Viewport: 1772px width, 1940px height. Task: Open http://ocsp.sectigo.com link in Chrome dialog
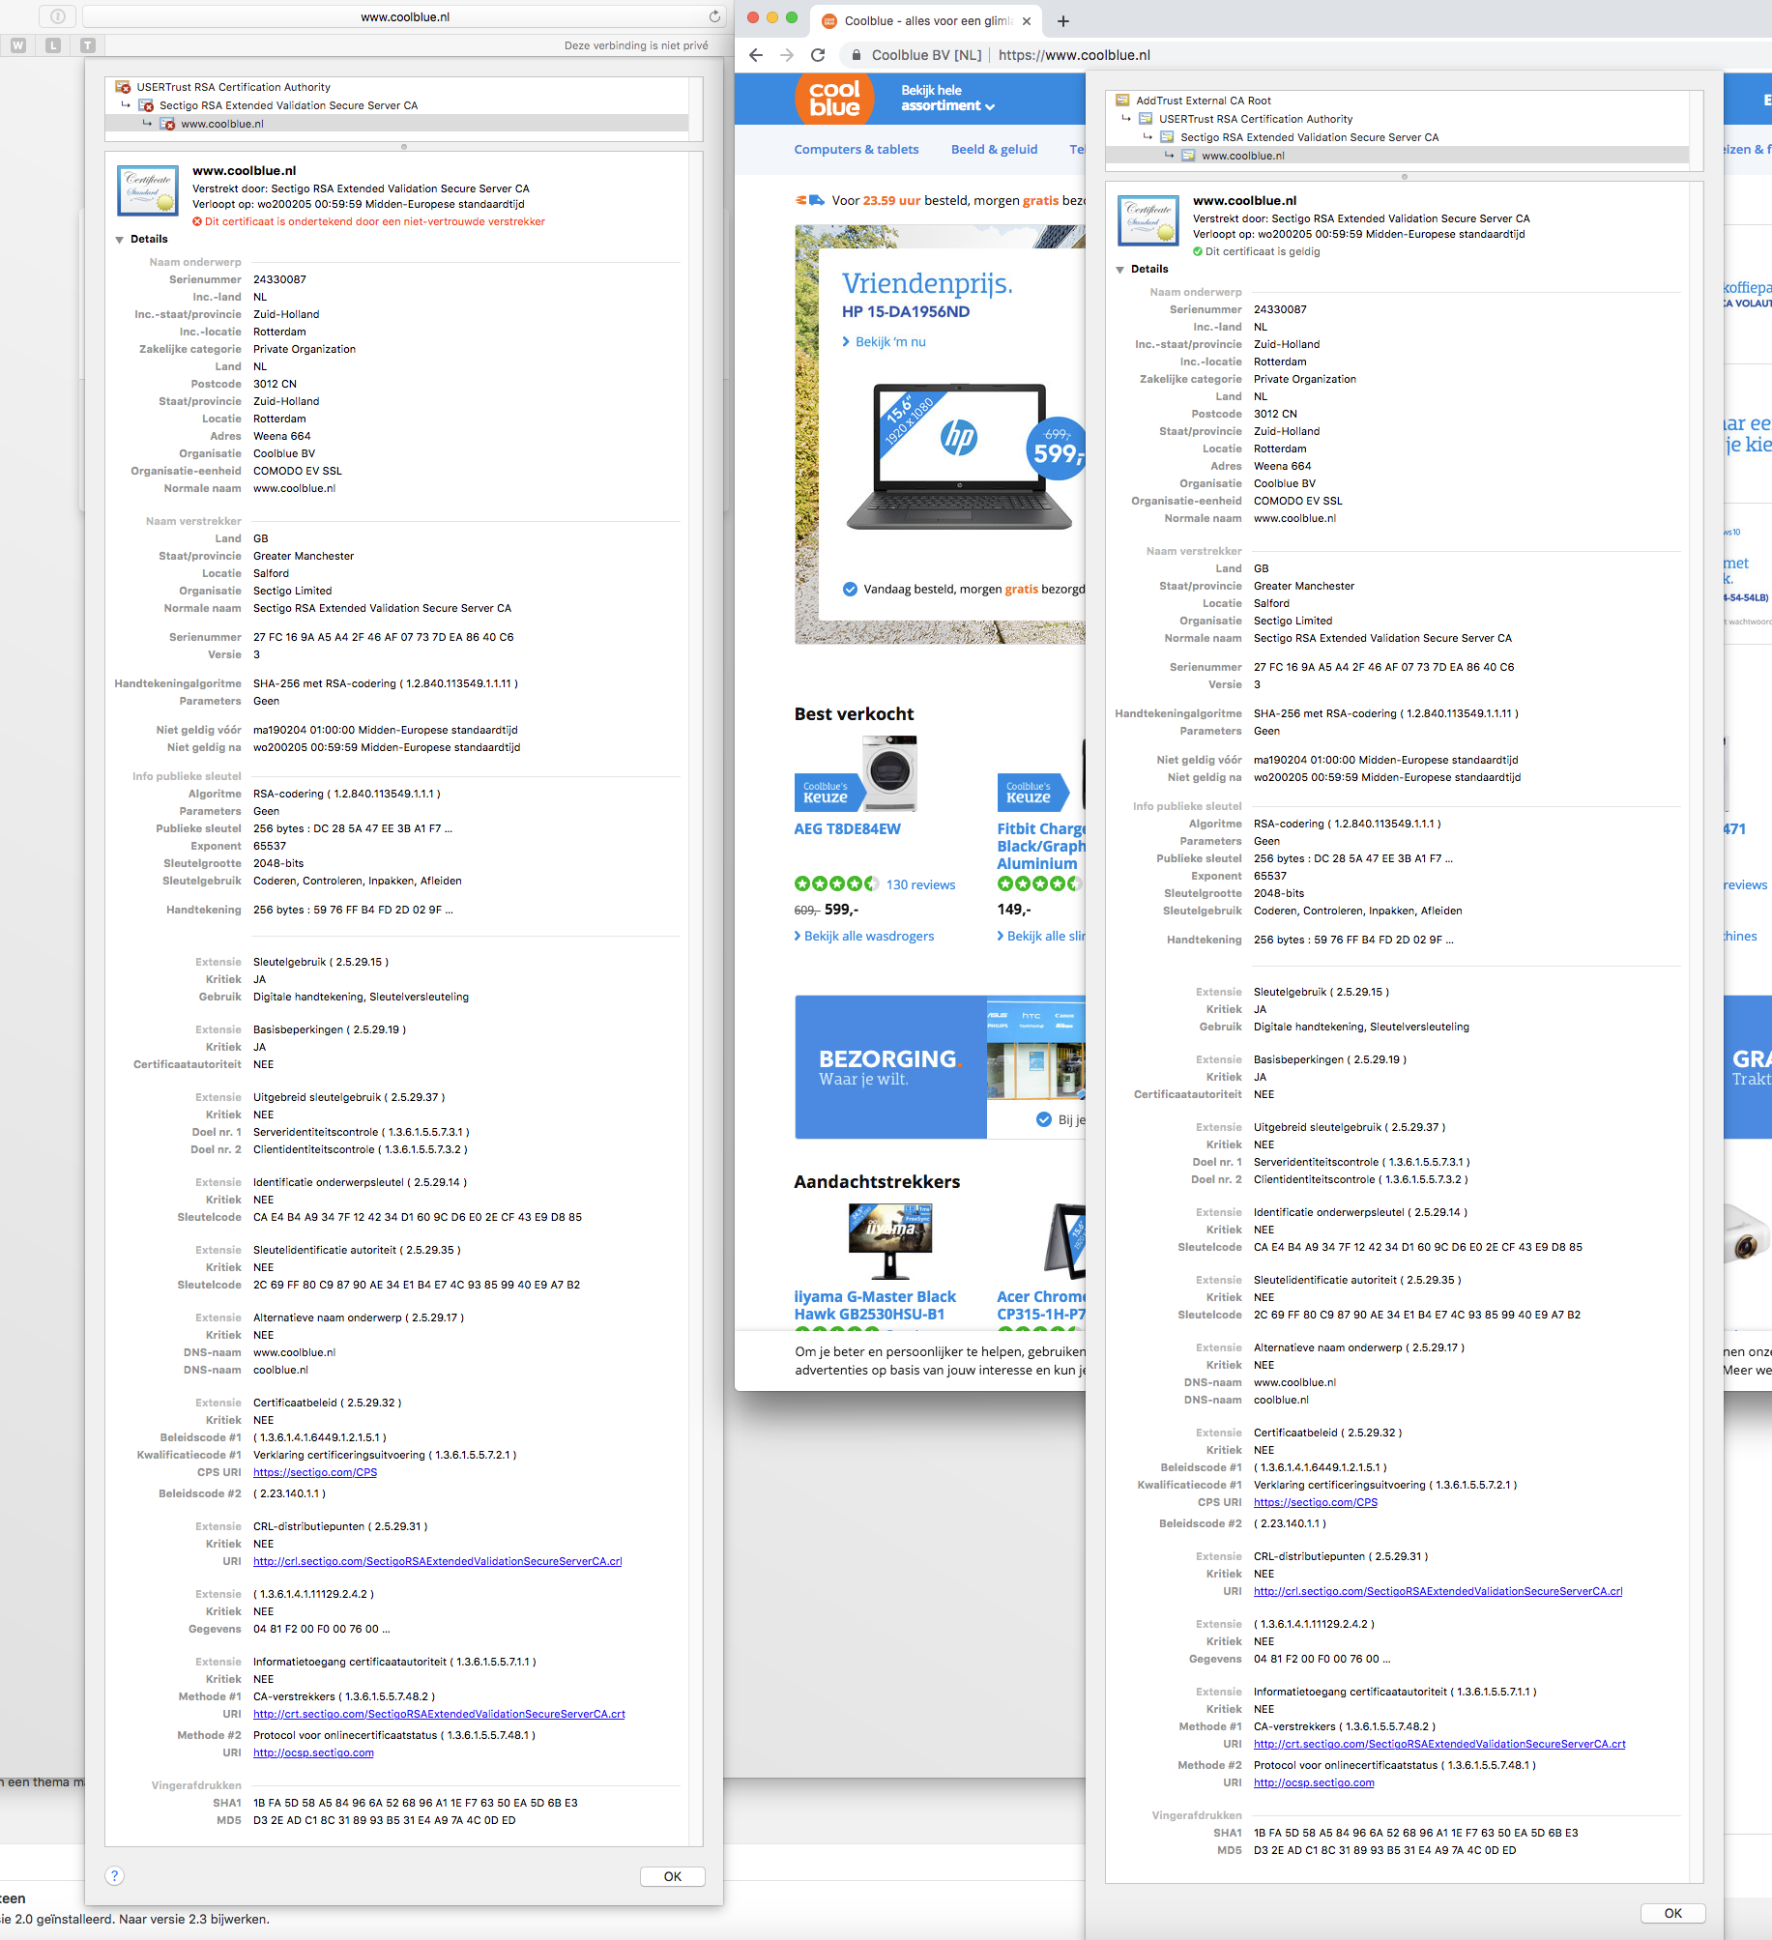click(1314, 1782)
